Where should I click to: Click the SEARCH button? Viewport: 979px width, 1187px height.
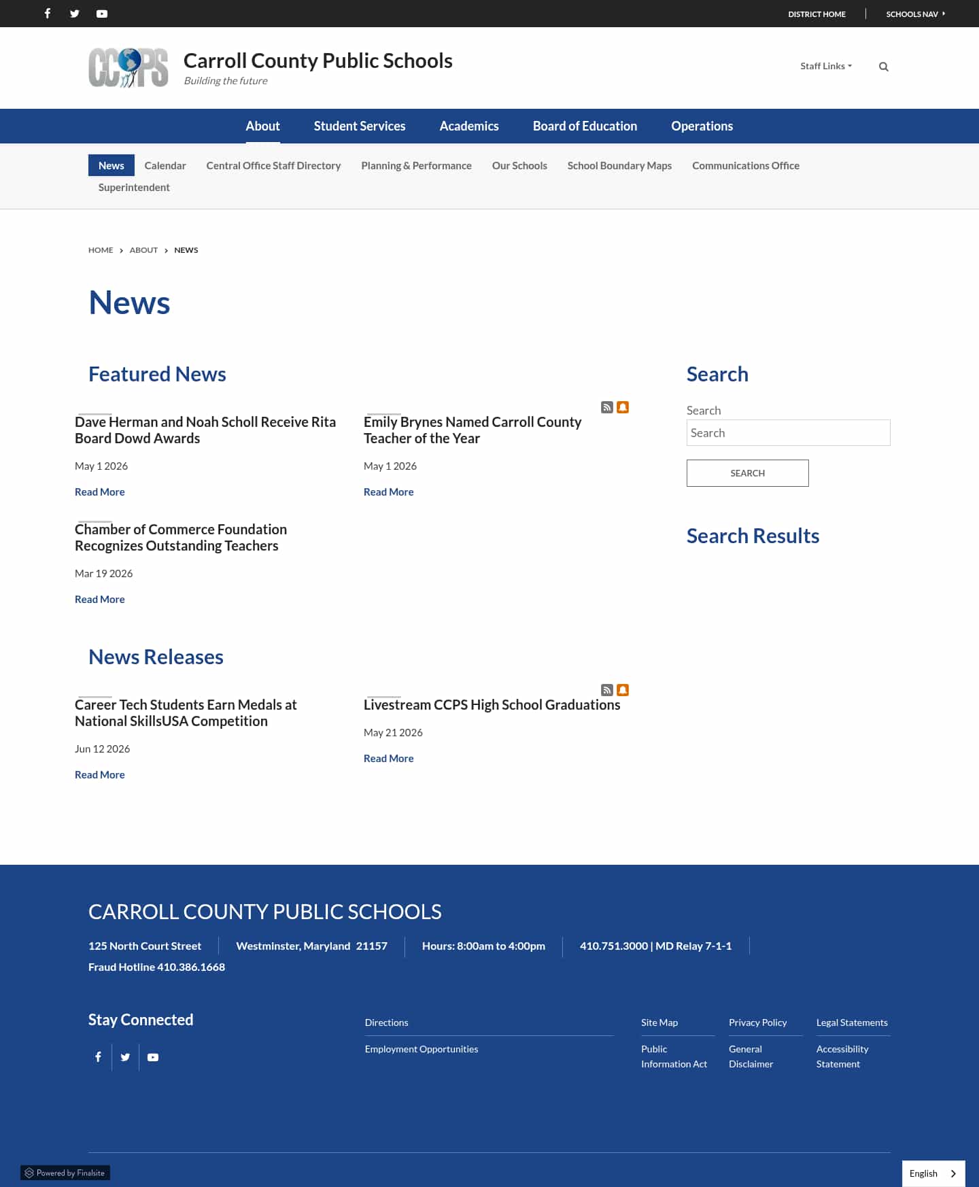click(748, 473)
